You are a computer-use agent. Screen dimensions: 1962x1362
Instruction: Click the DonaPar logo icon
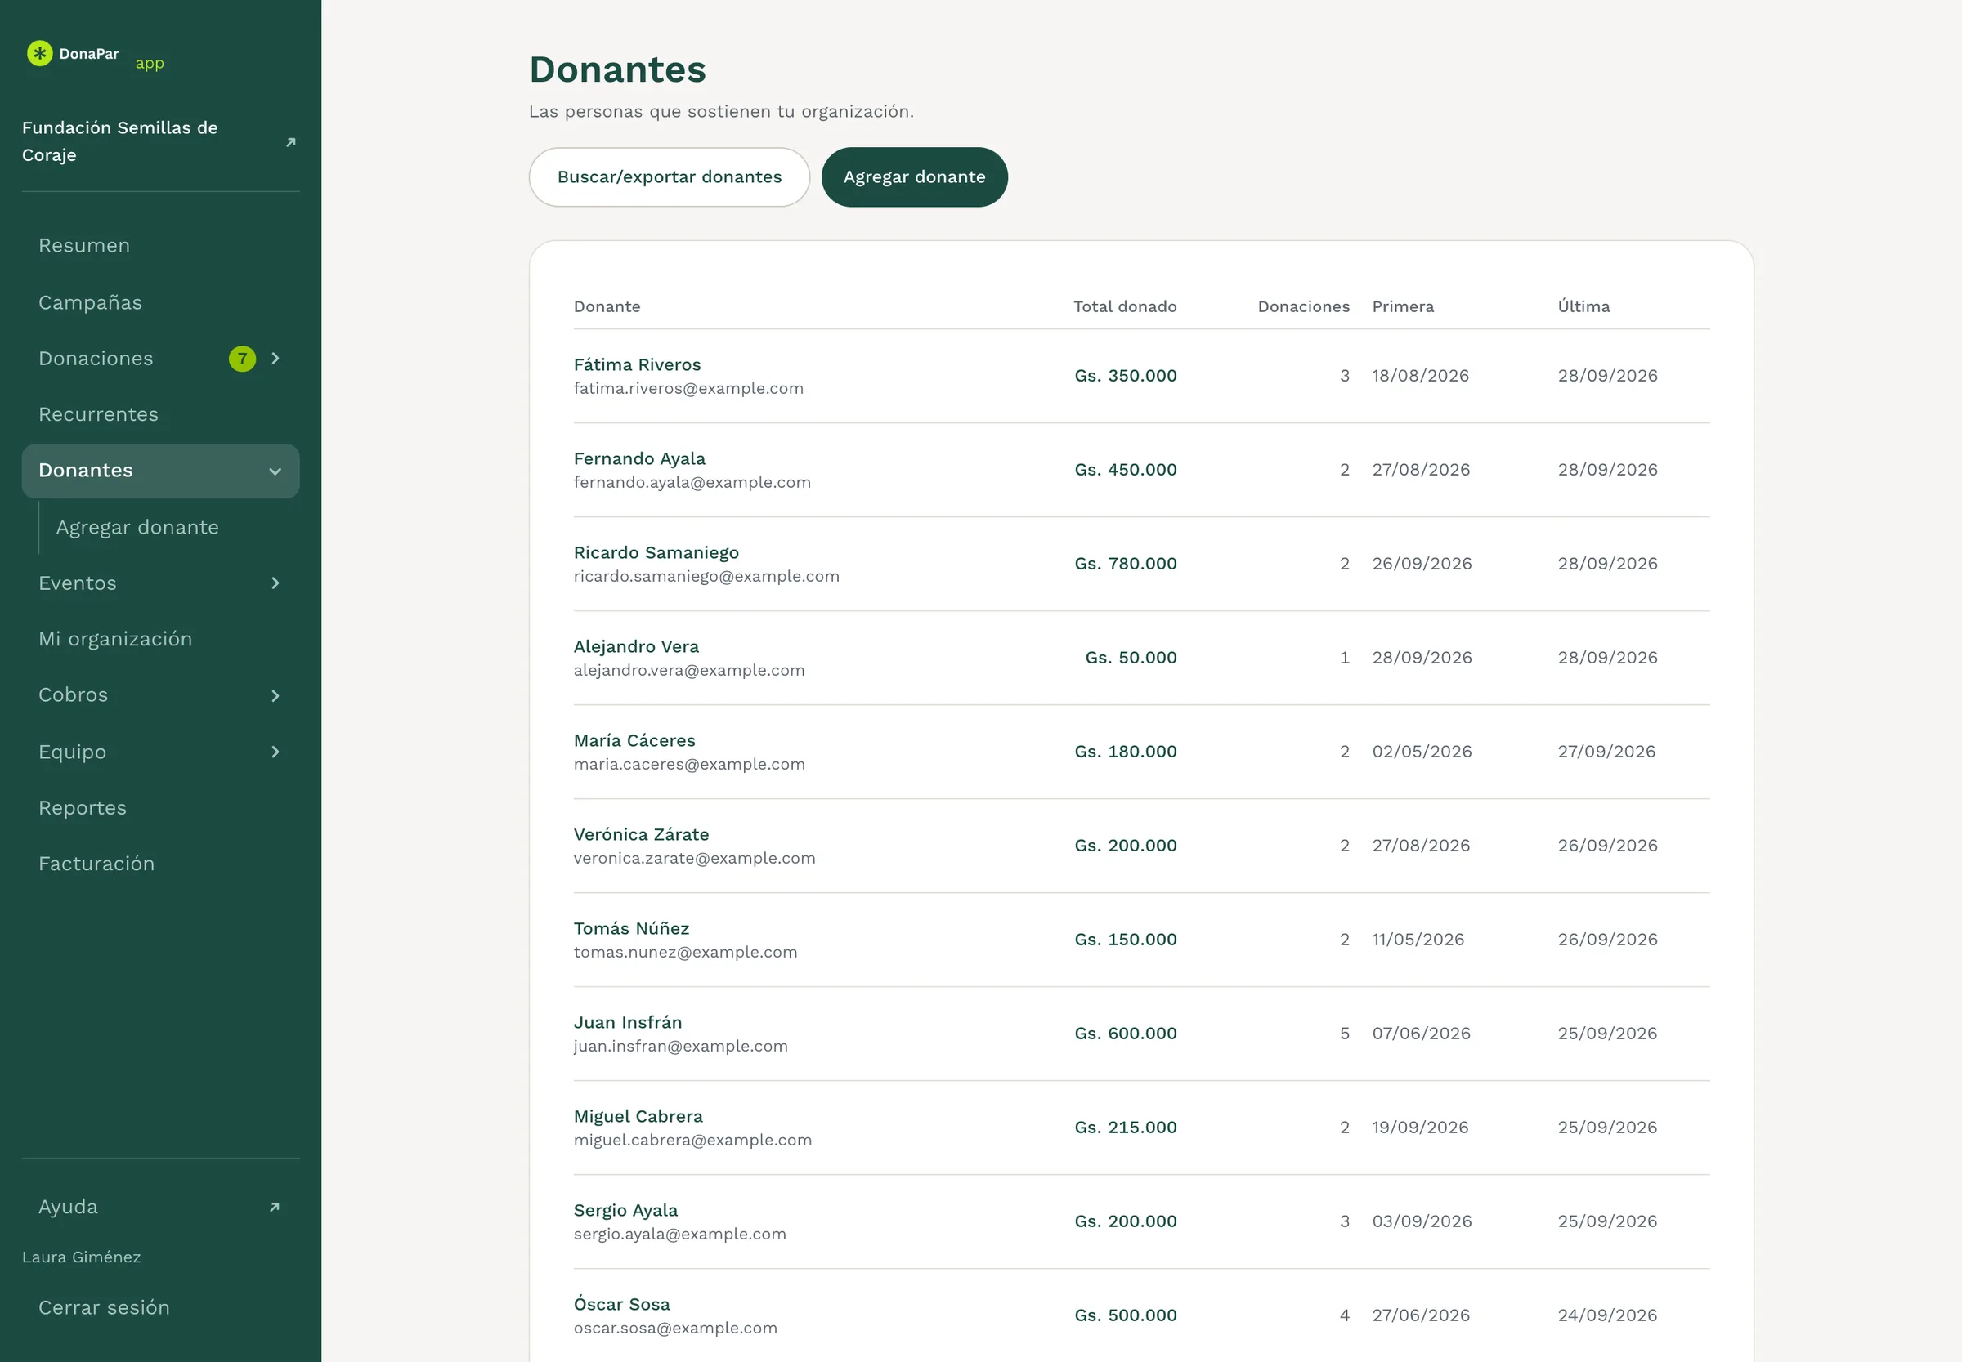pyautogui.click(x=39, y=54)
